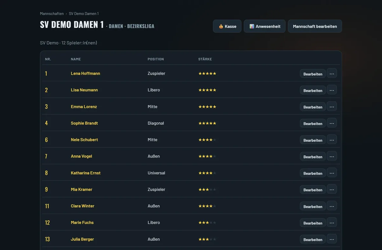Edit player Emma Lorenz via Bearbeiten

pyautogui.click(x=313, y=107)
